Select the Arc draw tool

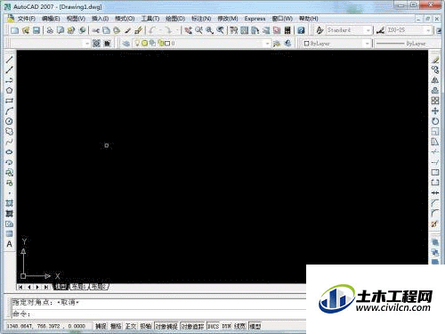click(x=9, y=110)
